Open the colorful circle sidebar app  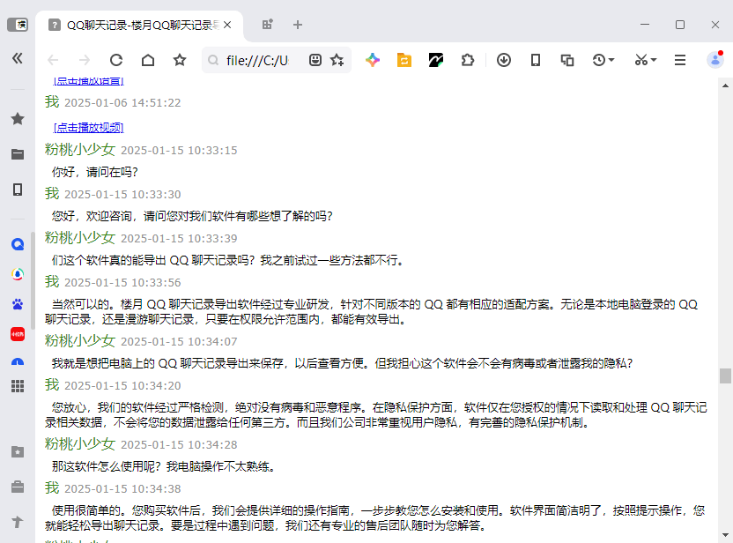click(x=18, y=274)
